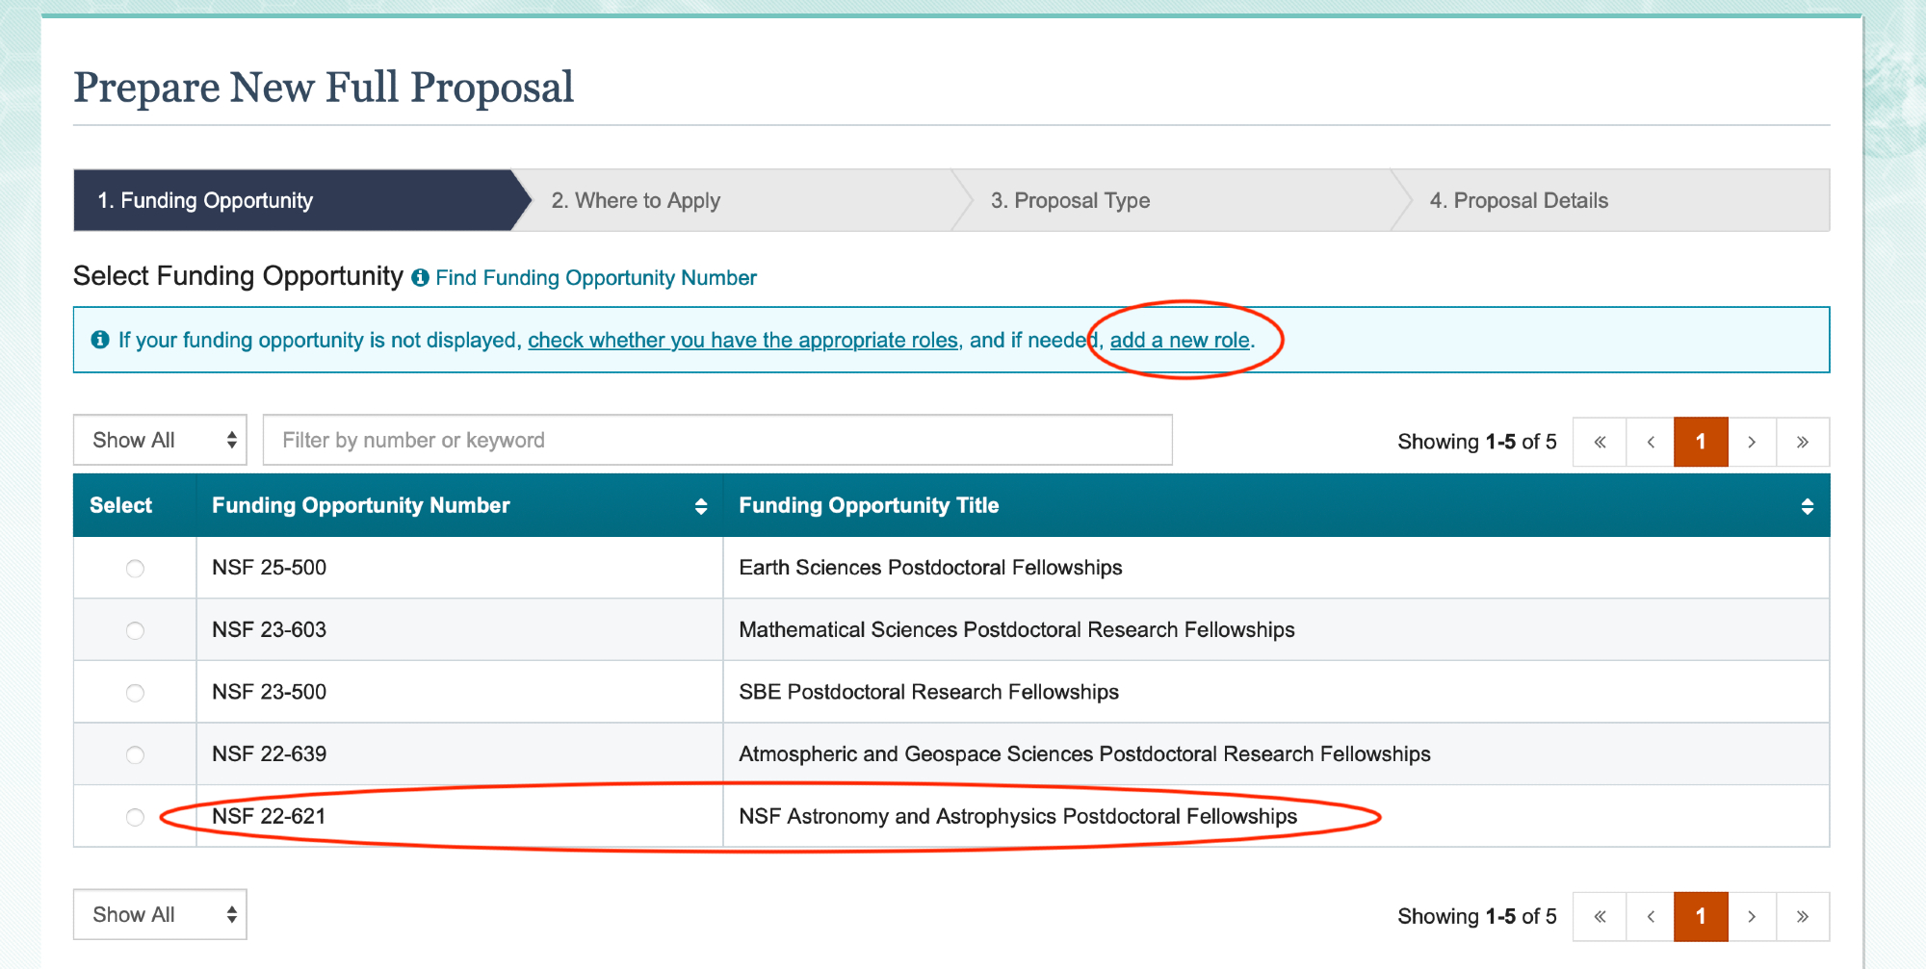Open the bottom Show All dropdown
The width and height of the screenshot is (1926, 969).
(161, 915)
